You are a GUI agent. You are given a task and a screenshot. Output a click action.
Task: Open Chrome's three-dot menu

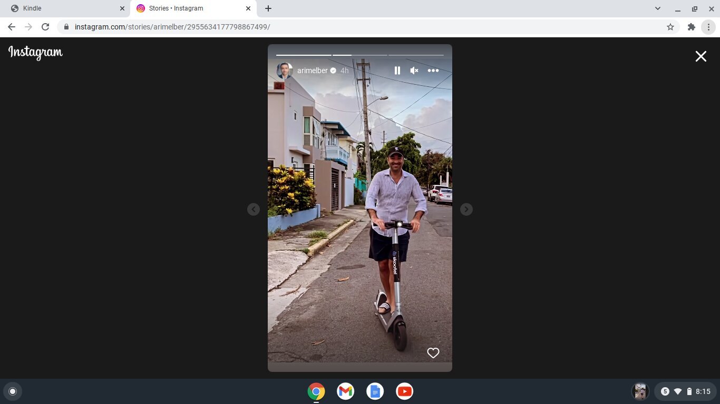point(708,27)
